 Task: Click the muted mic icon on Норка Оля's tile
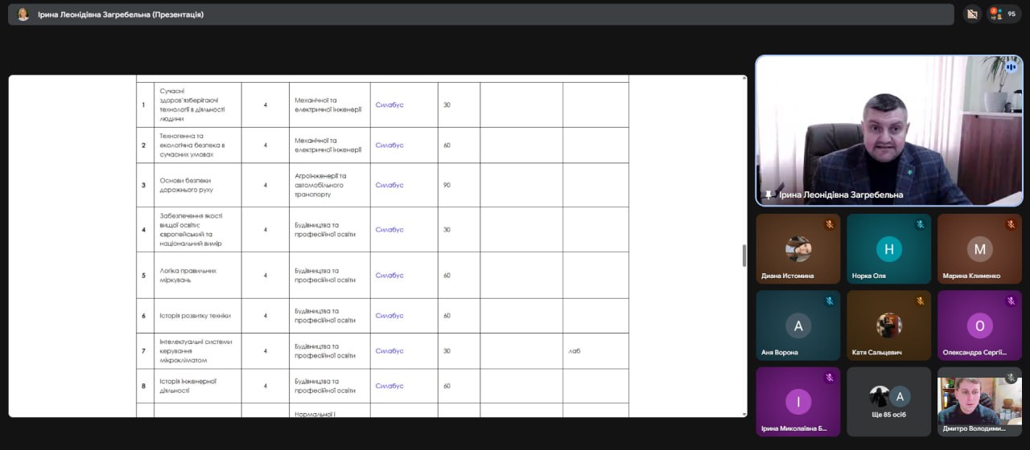[x=919, y=224]
